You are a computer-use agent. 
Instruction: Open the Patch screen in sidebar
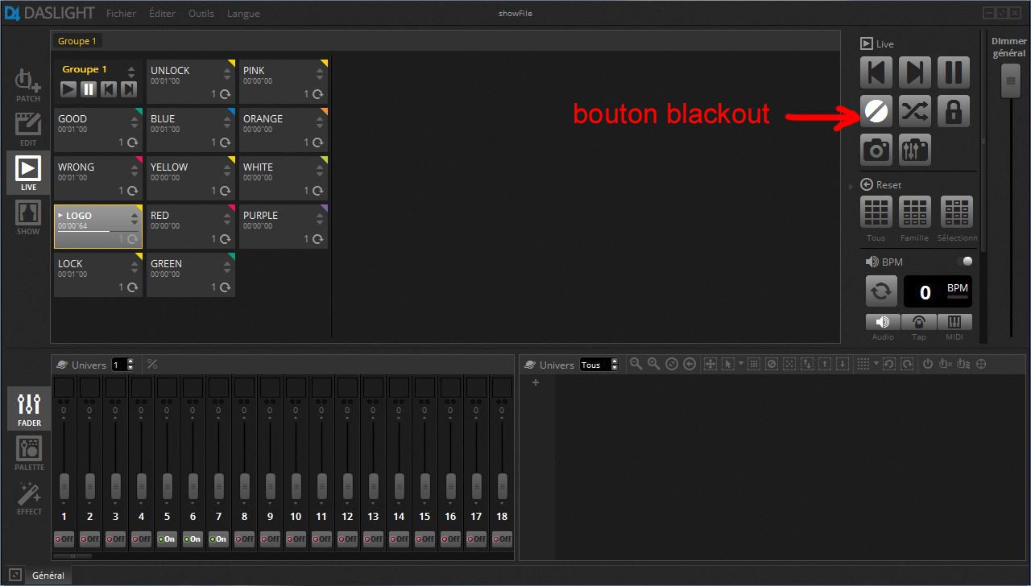coord(28,85)
